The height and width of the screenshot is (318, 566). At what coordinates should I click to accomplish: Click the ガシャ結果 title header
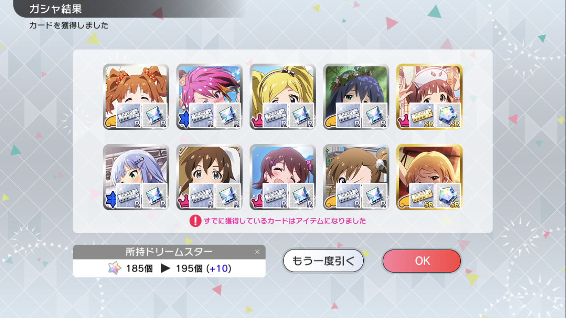(55, 9)
